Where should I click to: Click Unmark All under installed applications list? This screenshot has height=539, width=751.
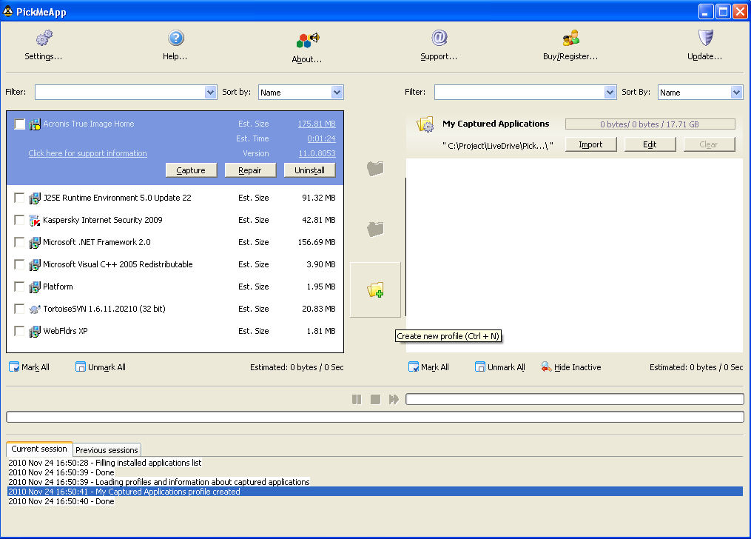click(101, 367)
